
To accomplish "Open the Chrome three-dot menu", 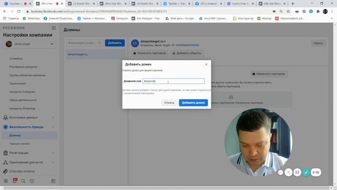I will point(332,11).
